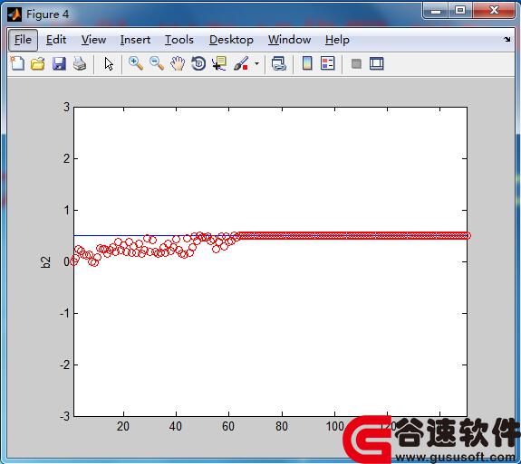Select the Zoom Out magnifier tool

click(157, 63)
